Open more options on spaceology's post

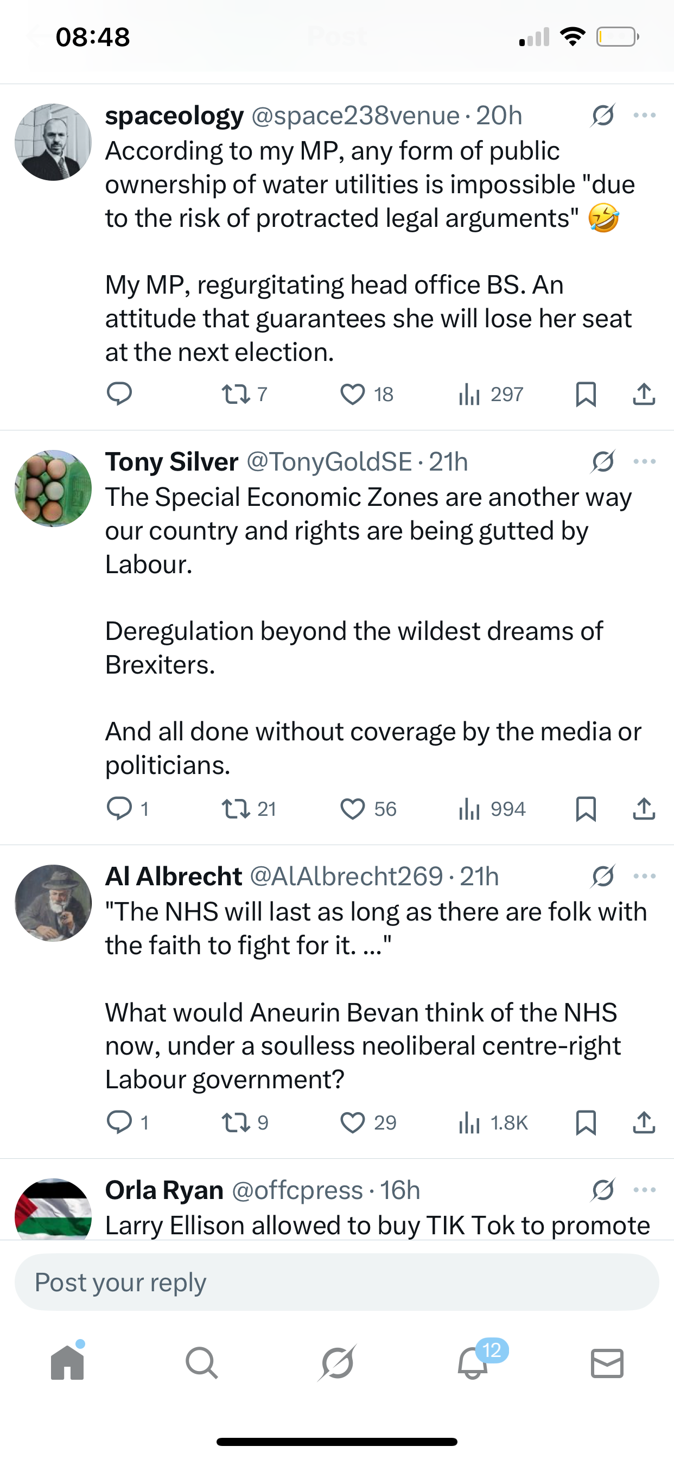[645, 116]
